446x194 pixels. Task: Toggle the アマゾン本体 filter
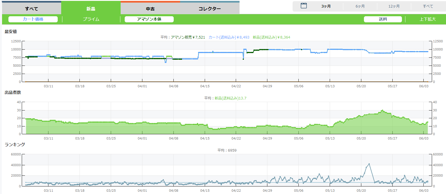point(149,19)
